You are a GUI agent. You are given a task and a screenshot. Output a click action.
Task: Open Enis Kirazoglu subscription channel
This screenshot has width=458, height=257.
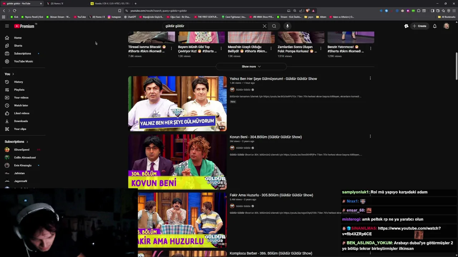(23, 166)
